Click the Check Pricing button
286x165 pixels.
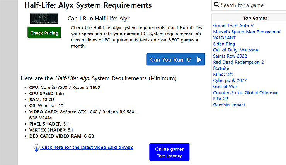[x=44, y=32]
